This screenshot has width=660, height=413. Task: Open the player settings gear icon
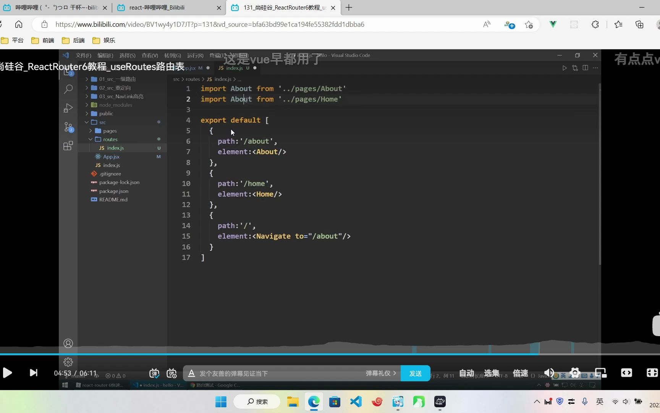575,372
